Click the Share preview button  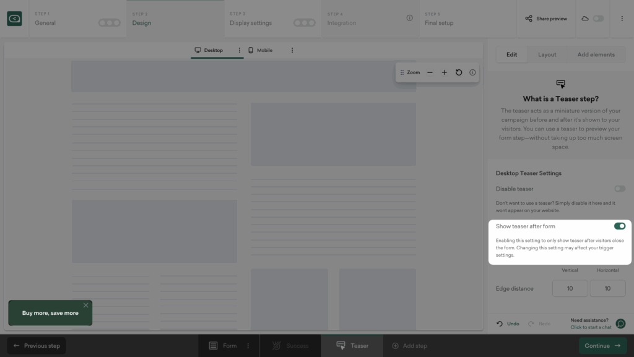tap(546, 19)
